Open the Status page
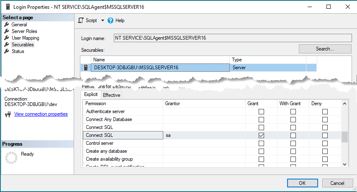This screenshot has width=357, height=192. 18,51
